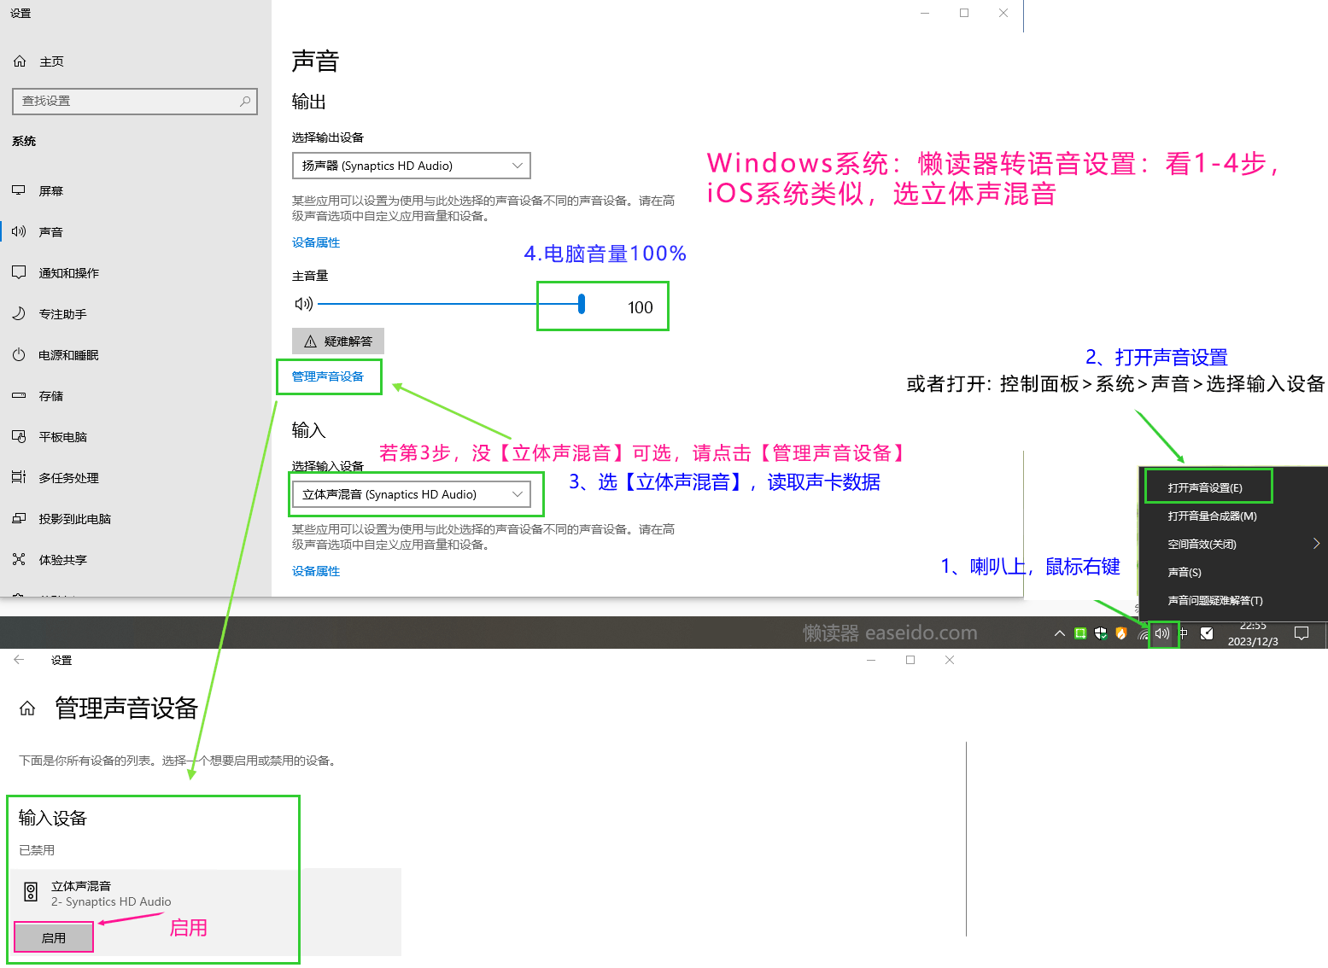Open 存储 settings from sidebar
The image size is (1328, 968).
(x=51, y=396)
